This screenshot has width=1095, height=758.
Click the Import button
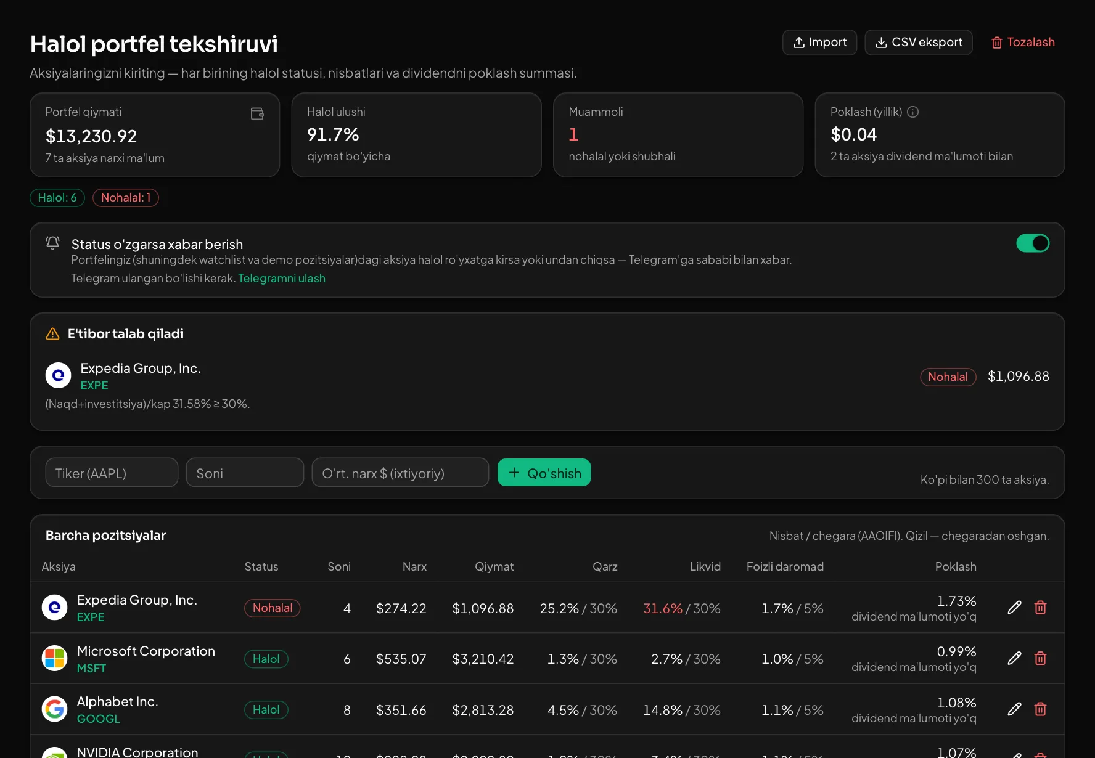pos(819,43)
